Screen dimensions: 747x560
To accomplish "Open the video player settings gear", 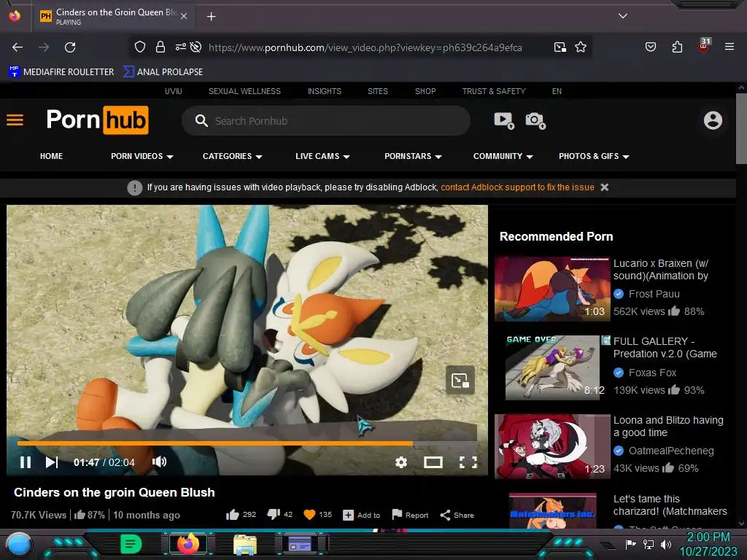I will [401, 462].
